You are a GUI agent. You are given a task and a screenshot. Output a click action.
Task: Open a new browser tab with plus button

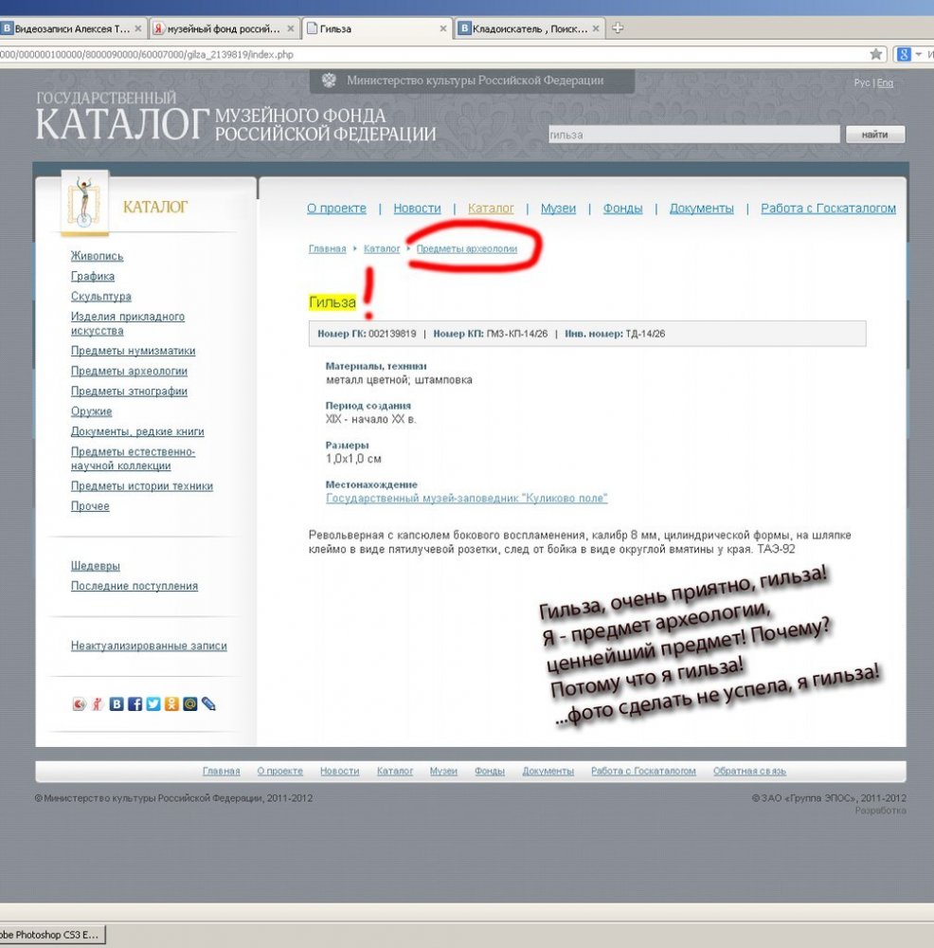click(619, 28)
